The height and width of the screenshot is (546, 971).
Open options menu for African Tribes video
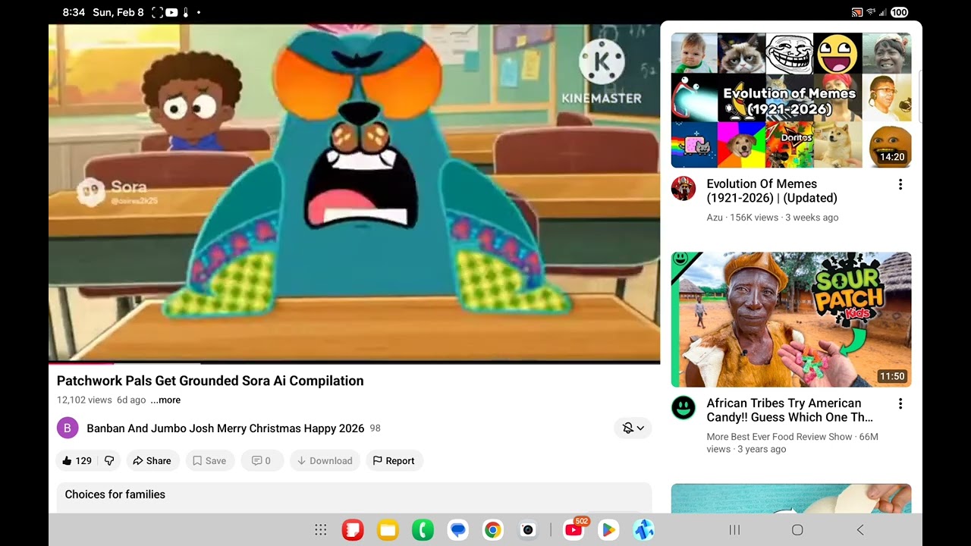(900, 404)
